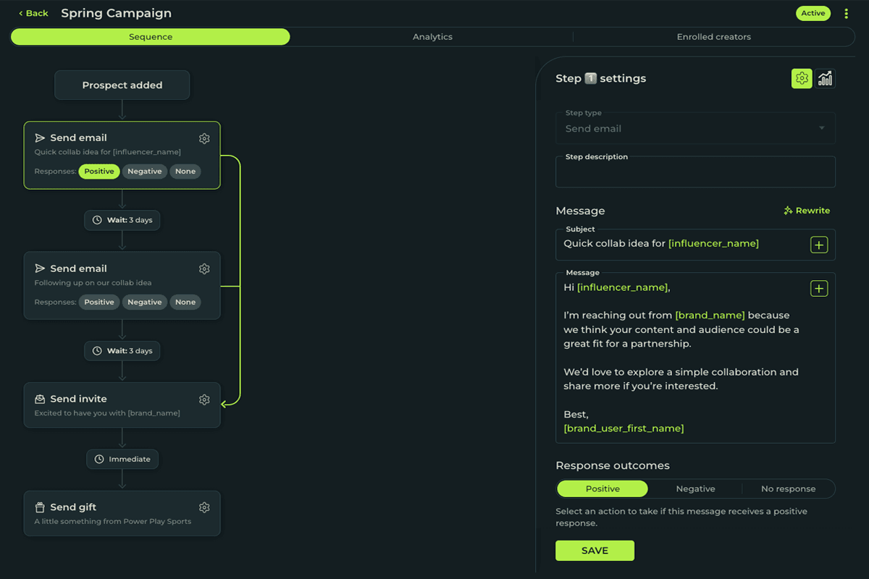869x579 pixels.
Task: Click the second Wait: 3 days delay
Action: tap(122, 351)
